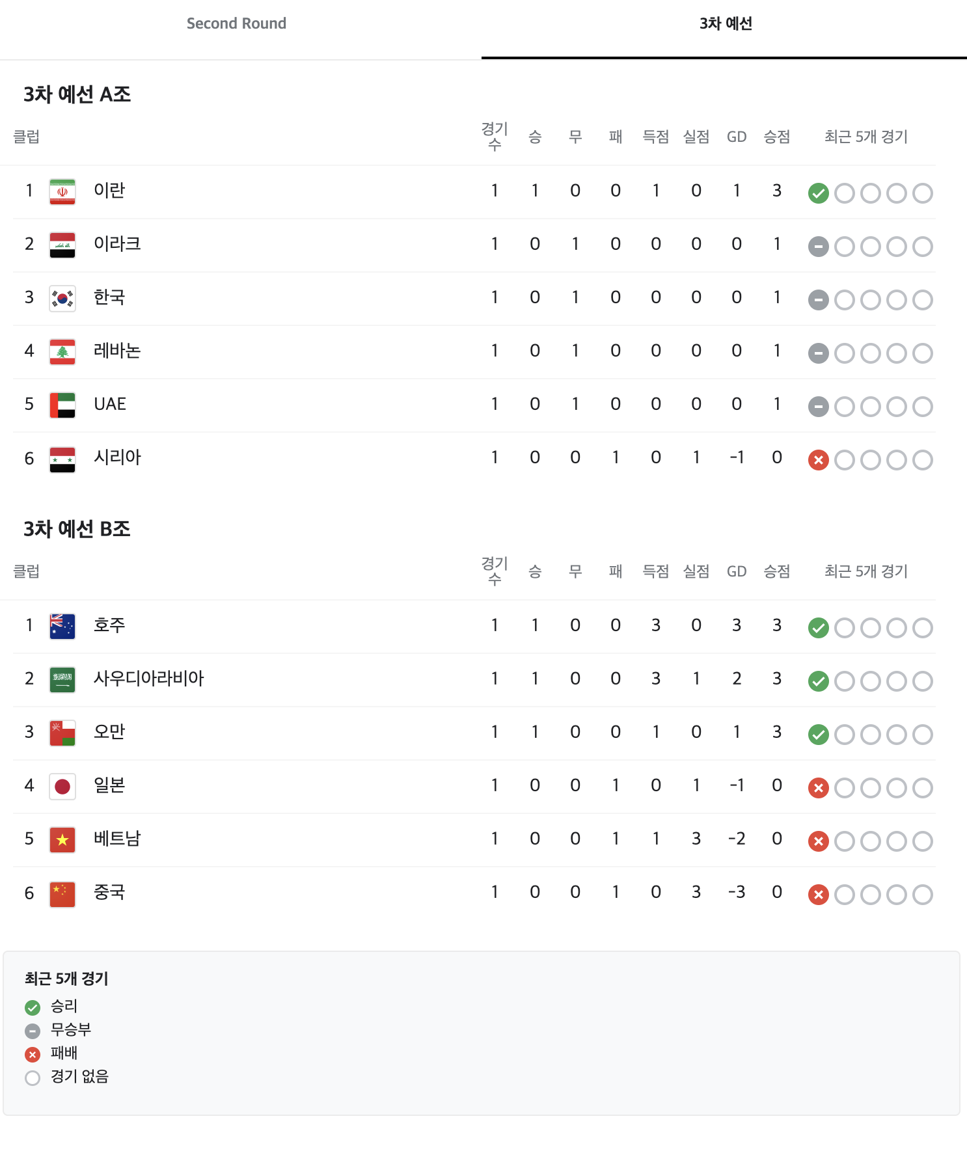Open the 호주 team page
The height and width of the screenshot is (1166, 967).
coord(110,625)
